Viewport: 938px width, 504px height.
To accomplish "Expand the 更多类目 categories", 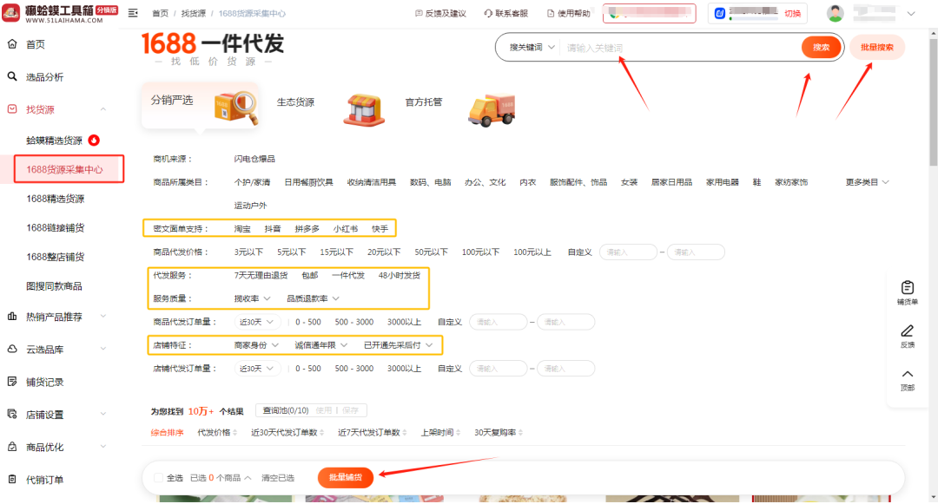I will click(867, 182).
